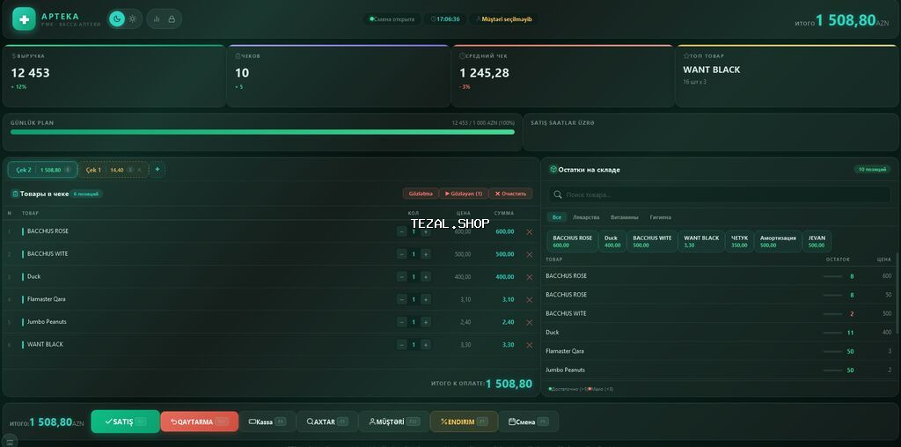Select the BACCHUS WITE stock row
This screenshot has height=447, width=901.
pyautogui.click(x=718, y=314)
